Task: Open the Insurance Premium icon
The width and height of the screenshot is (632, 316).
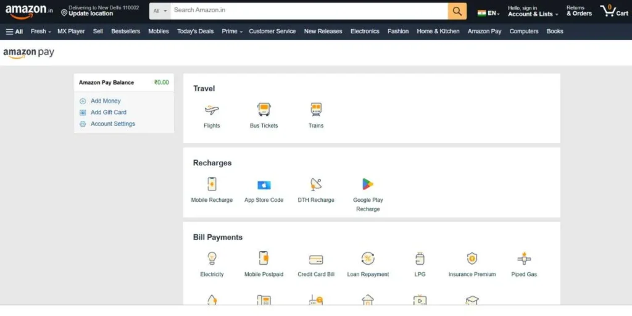Action: pyautogui.click(x=472, y=258)
